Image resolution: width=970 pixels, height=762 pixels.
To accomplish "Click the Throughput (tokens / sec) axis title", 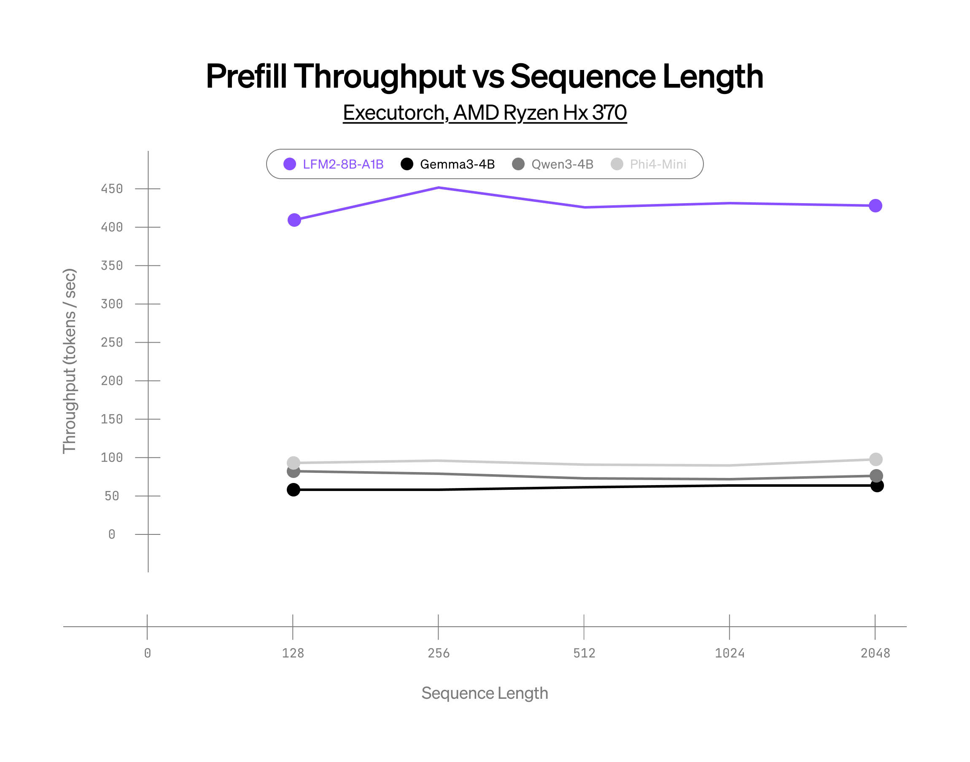I will tap(70, 361).
